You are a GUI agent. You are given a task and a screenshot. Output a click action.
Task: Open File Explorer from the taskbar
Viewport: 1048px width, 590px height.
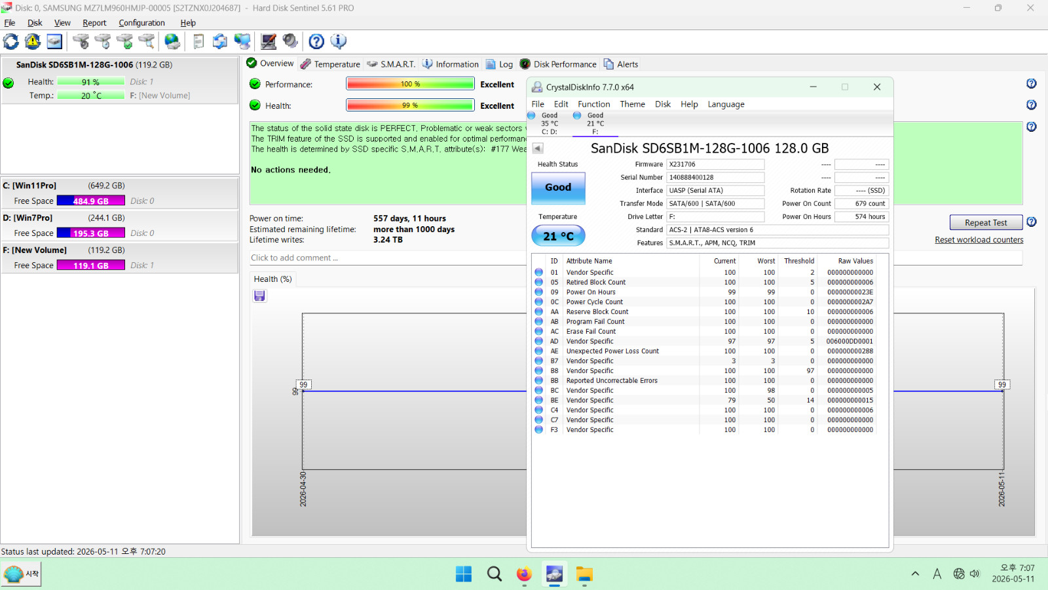[x=584, y=574]
